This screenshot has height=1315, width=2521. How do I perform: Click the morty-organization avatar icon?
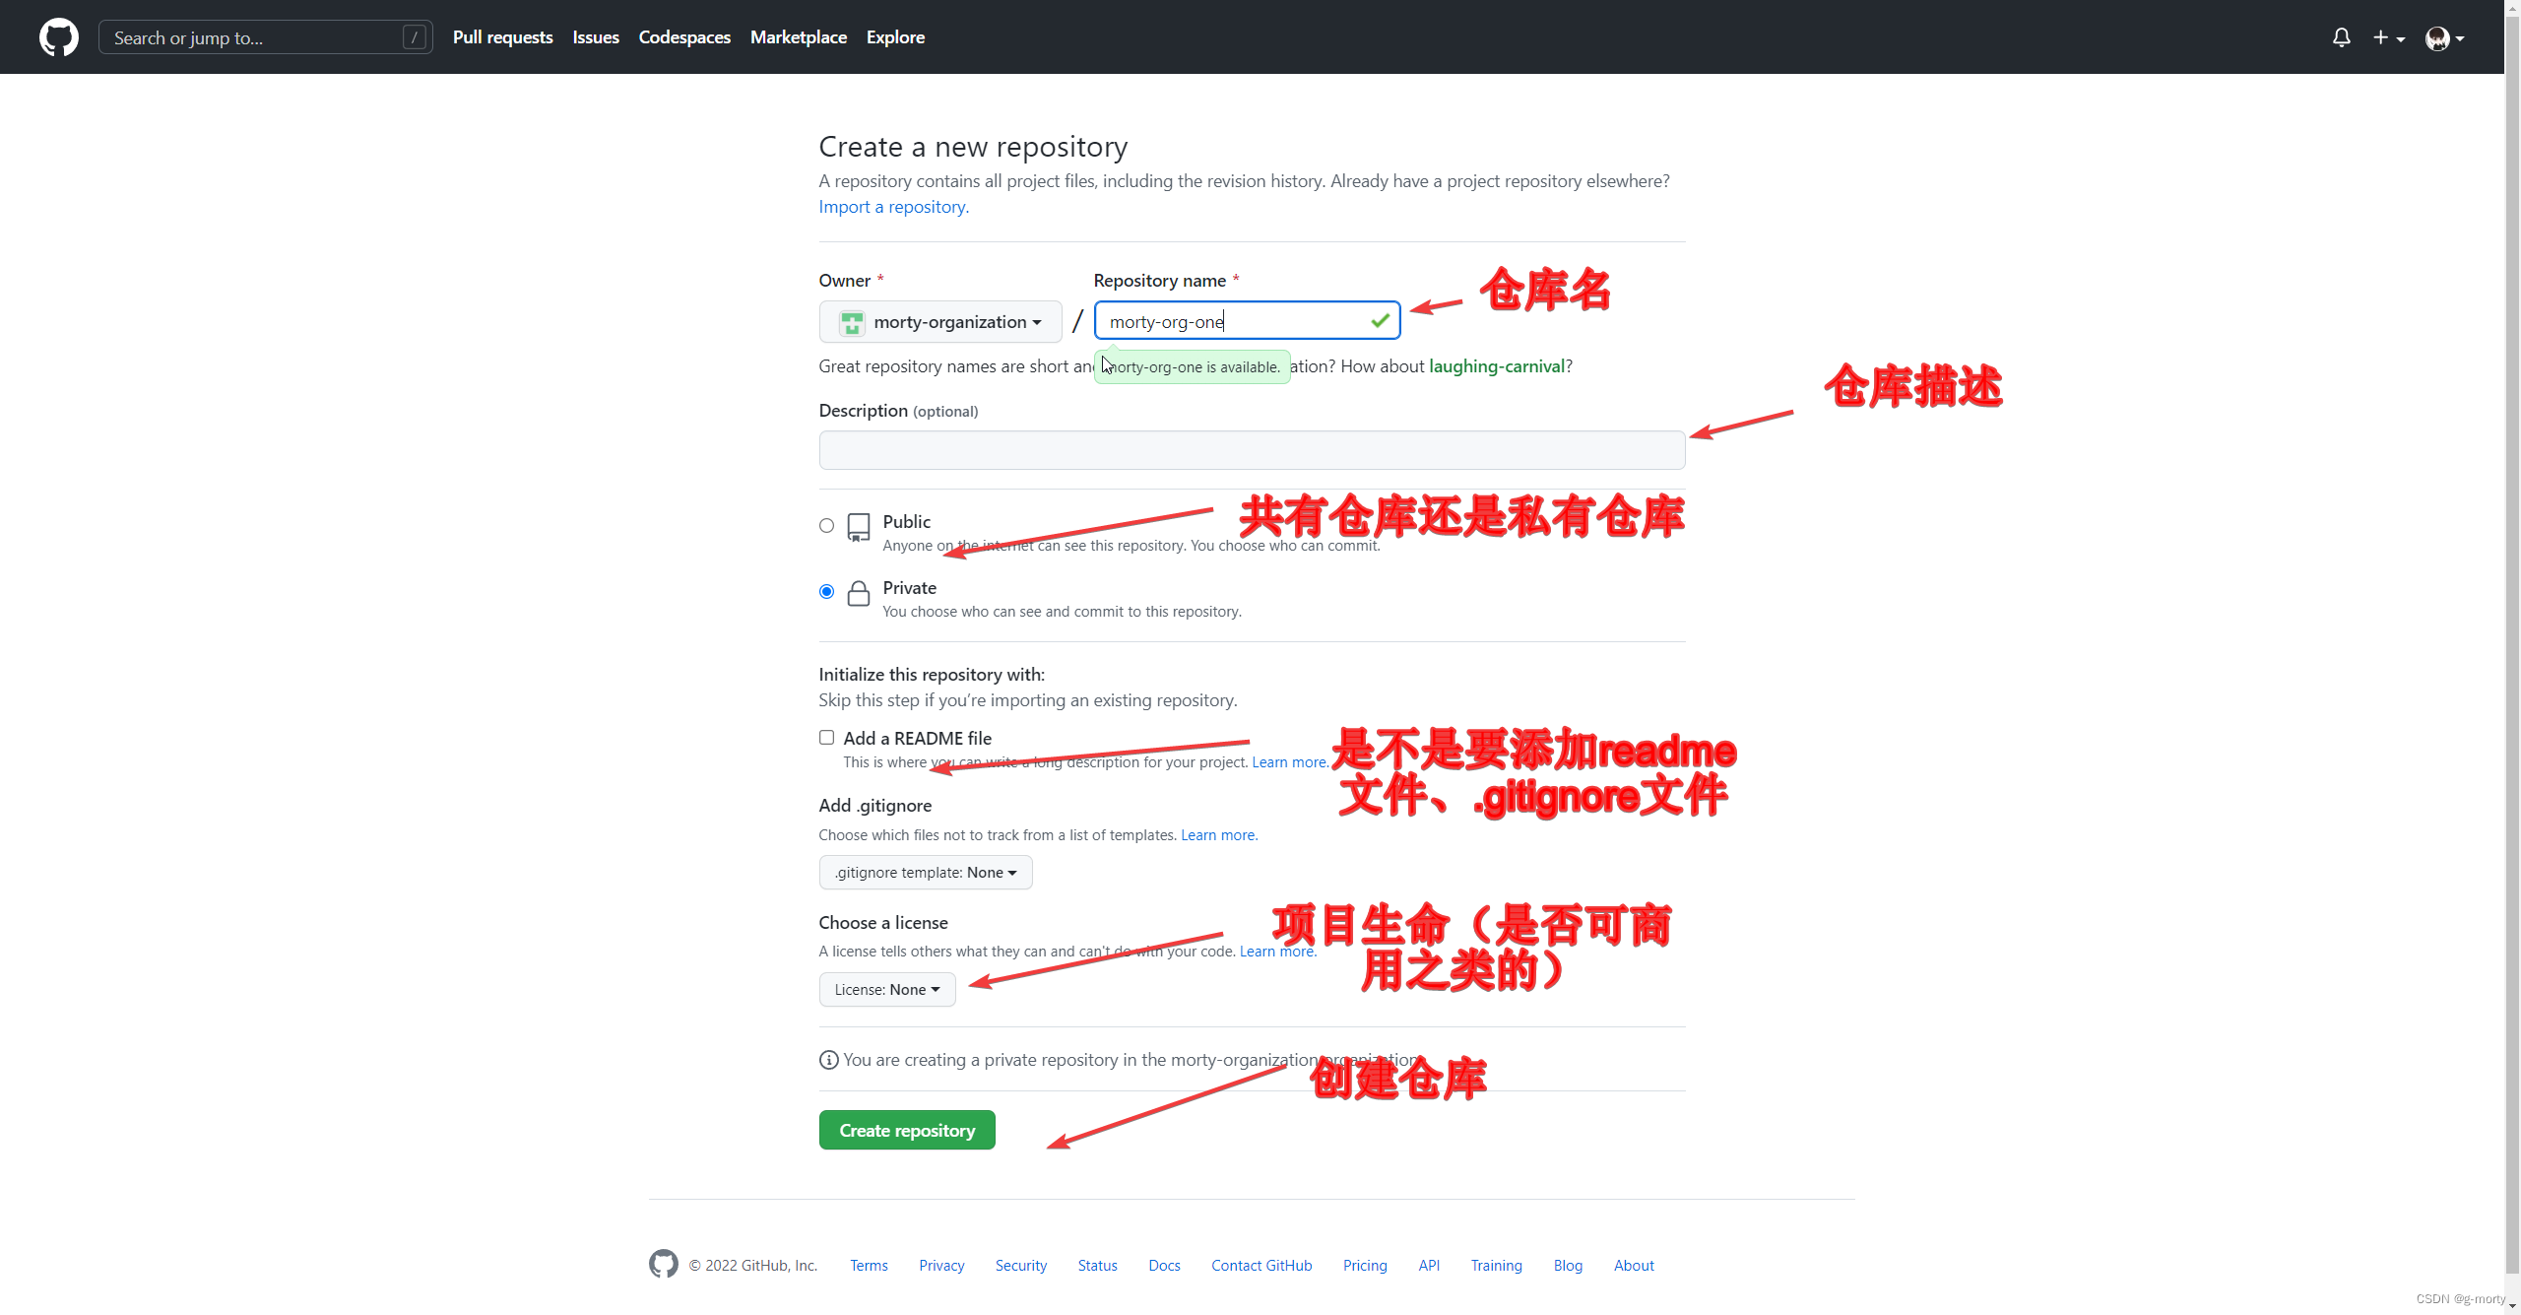pyautogui.click(x=852, y=322)
